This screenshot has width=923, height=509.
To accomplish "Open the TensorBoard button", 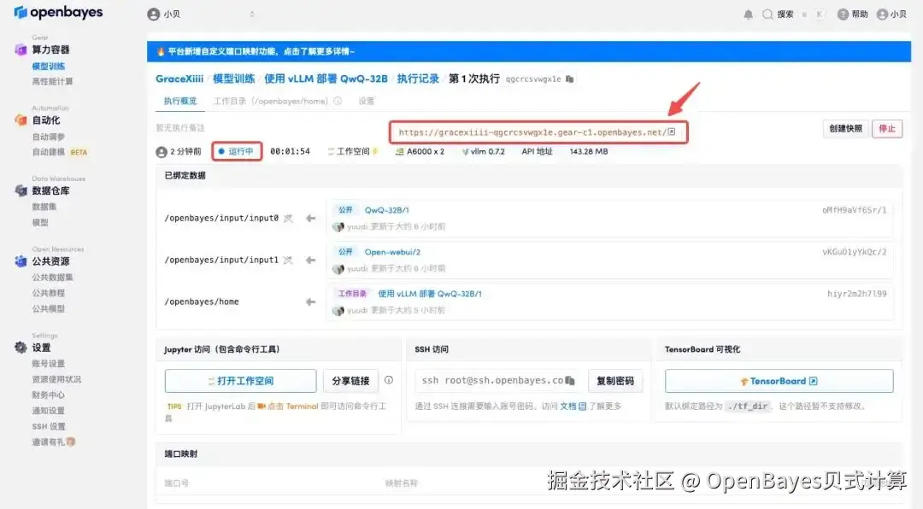I will tap(779, 381).
